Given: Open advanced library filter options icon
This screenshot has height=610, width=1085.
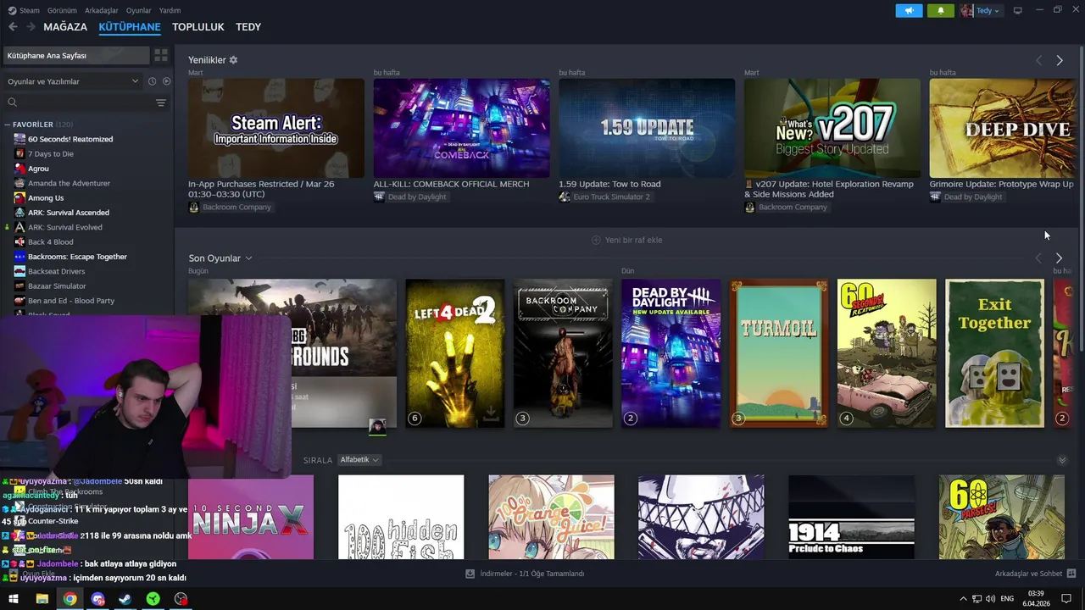Looking at the screenshot, I should pos(161,103).
